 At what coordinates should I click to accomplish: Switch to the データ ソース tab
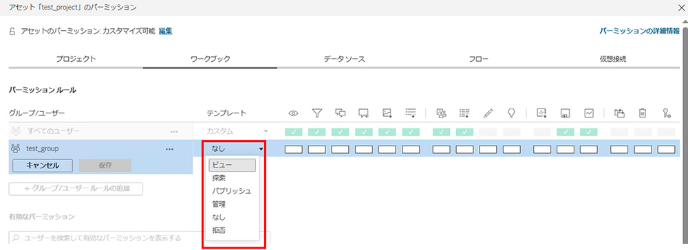point(345,59)
